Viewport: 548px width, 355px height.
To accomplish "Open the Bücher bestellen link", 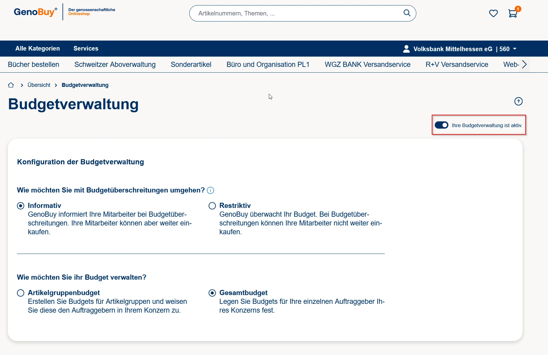I will [34, 64].
